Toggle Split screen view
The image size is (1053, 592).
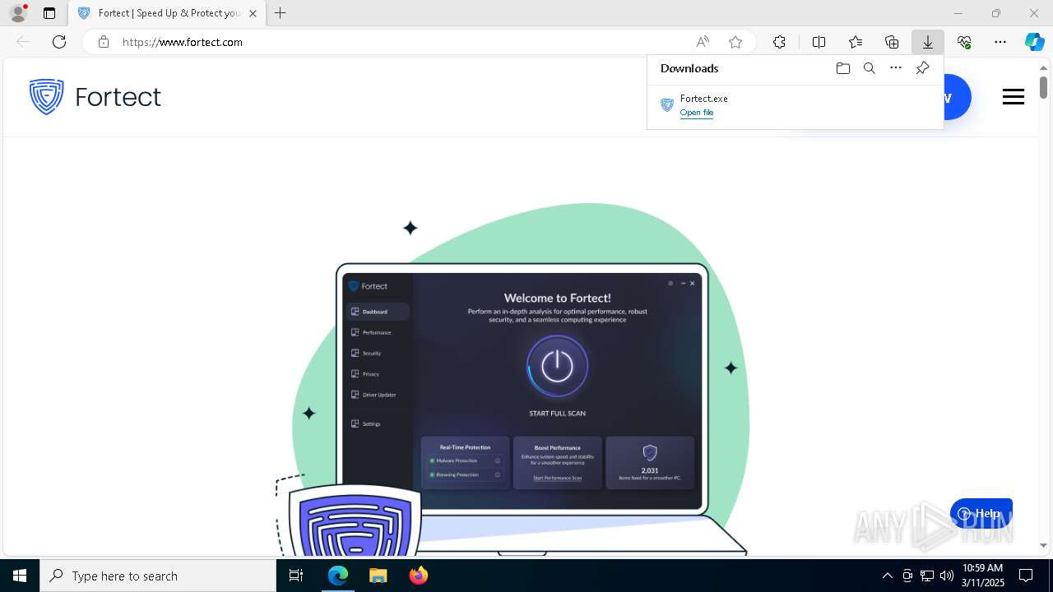point(819,42)
